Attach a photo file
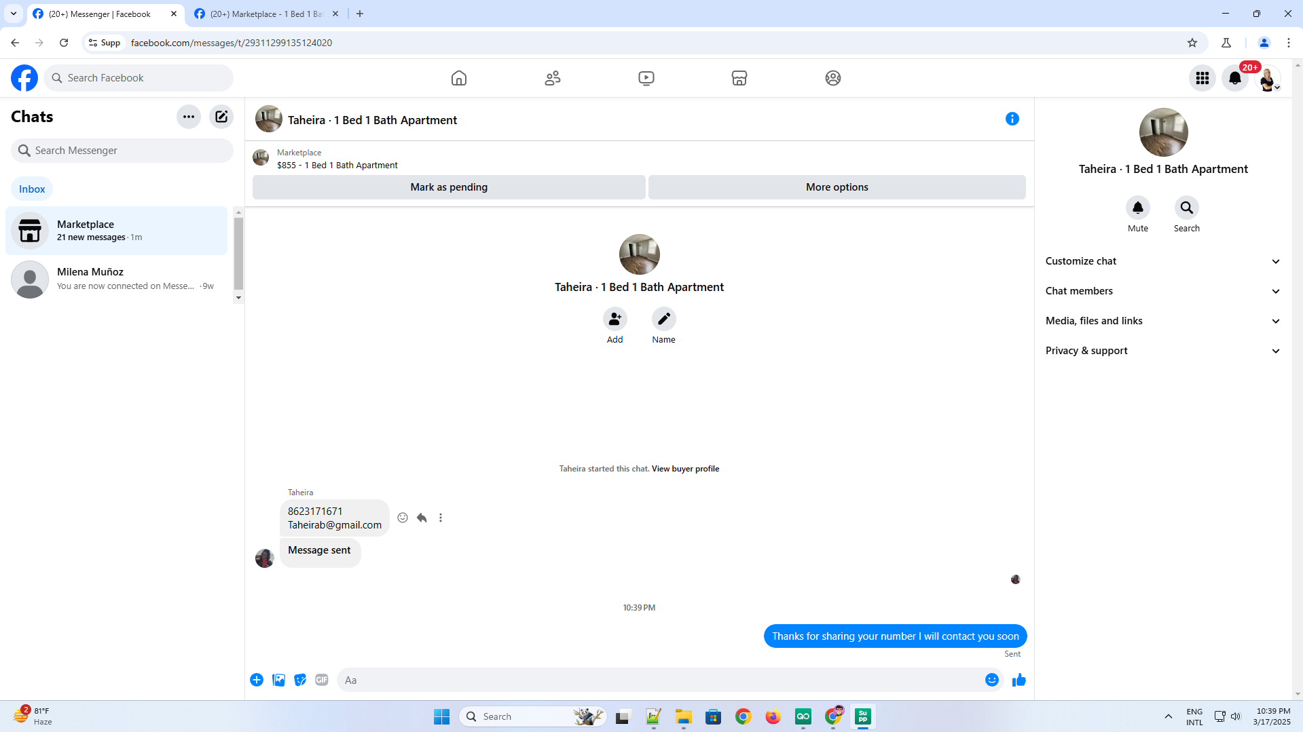This screenshot has height=732, width=1303. [x=278, y=680]
